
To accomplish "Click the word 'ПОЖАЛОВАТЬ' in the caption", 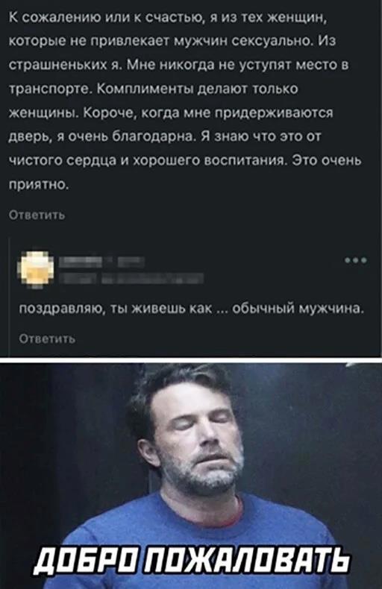I will pyautogui.click(x=248, y=561).
